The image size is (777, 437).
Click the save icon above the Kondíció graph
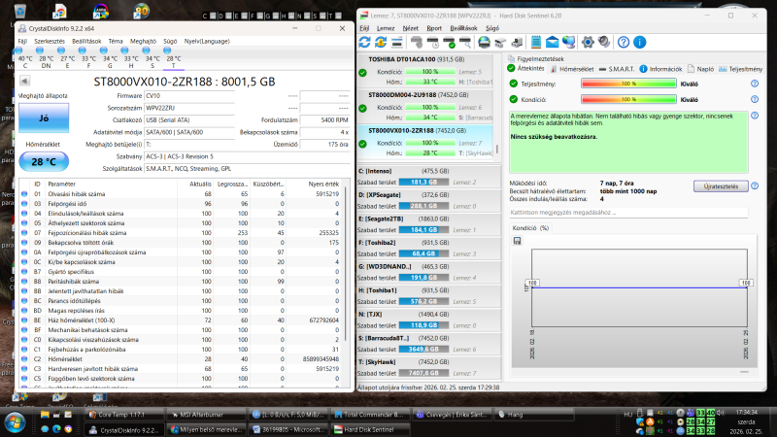tap(518, 241)
